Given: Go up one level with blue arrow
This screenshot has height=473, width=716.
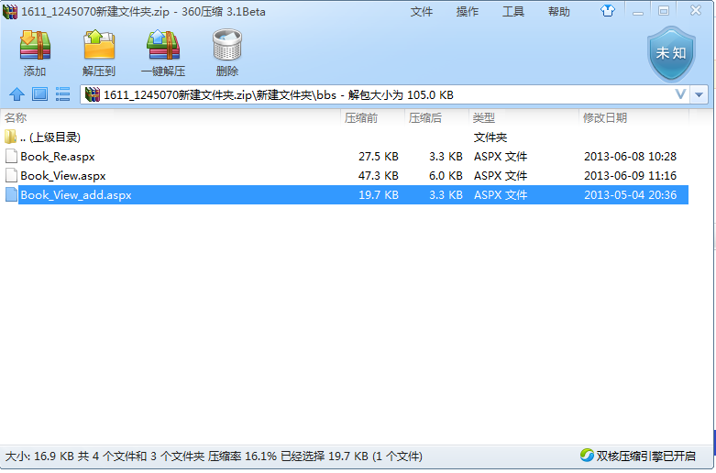Looking at the screenshot, I should pos(17,94).
